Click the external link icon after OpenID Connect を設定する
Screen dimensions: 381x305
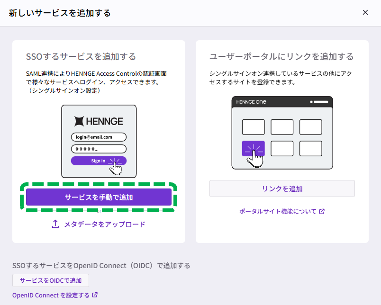[95, 295]
